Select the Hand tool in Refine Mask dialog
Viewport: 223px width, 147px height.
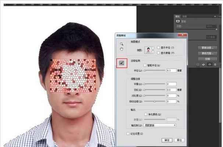[121, 49]
